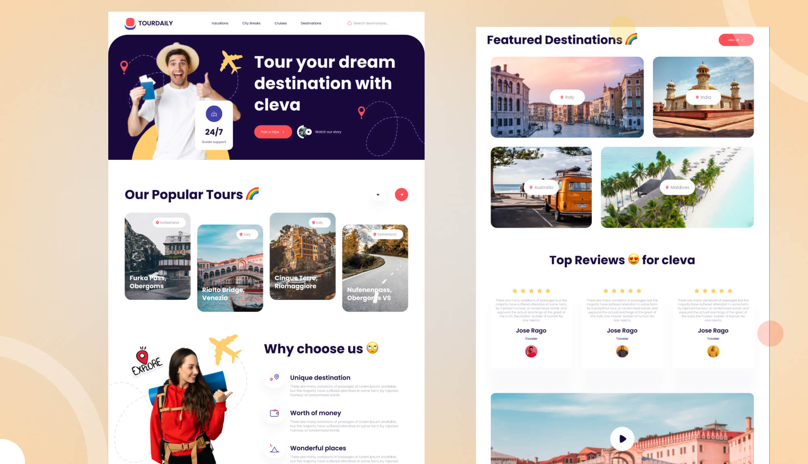Expand the previous arrow for popular tours
The height and width of the screenshot is (464, 808).
[x=379, y=194]
